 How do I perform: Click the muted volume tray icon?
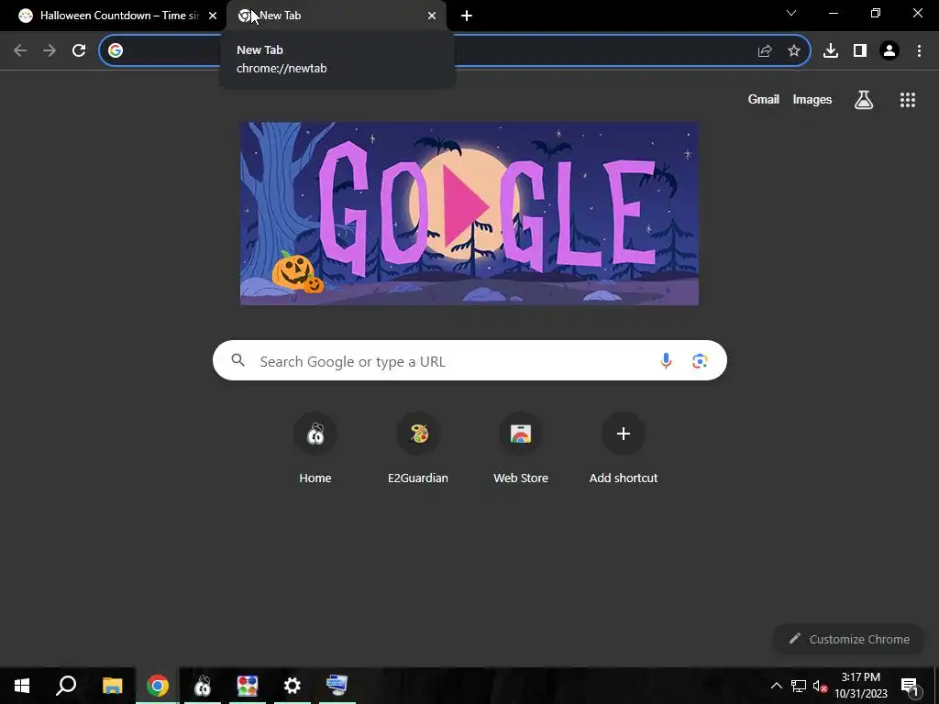pos(820,687)
